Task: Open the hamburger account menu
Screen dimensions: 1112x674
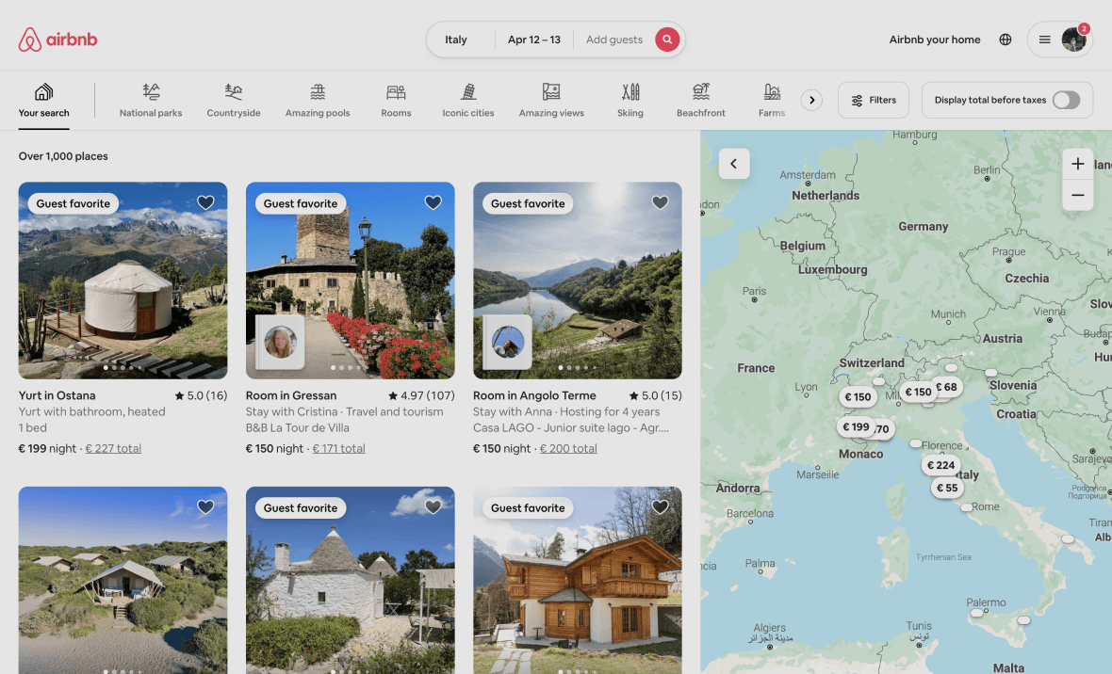Action: tap(1044, 40)
